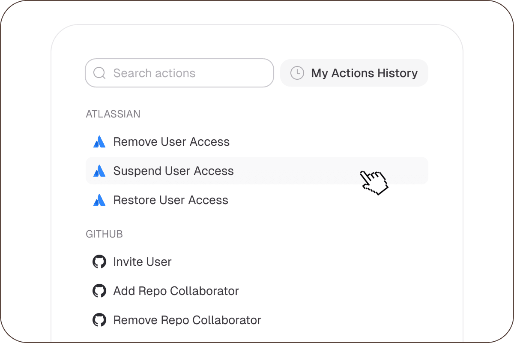Choose the Add Repo Collaborator action

point(176,291)
